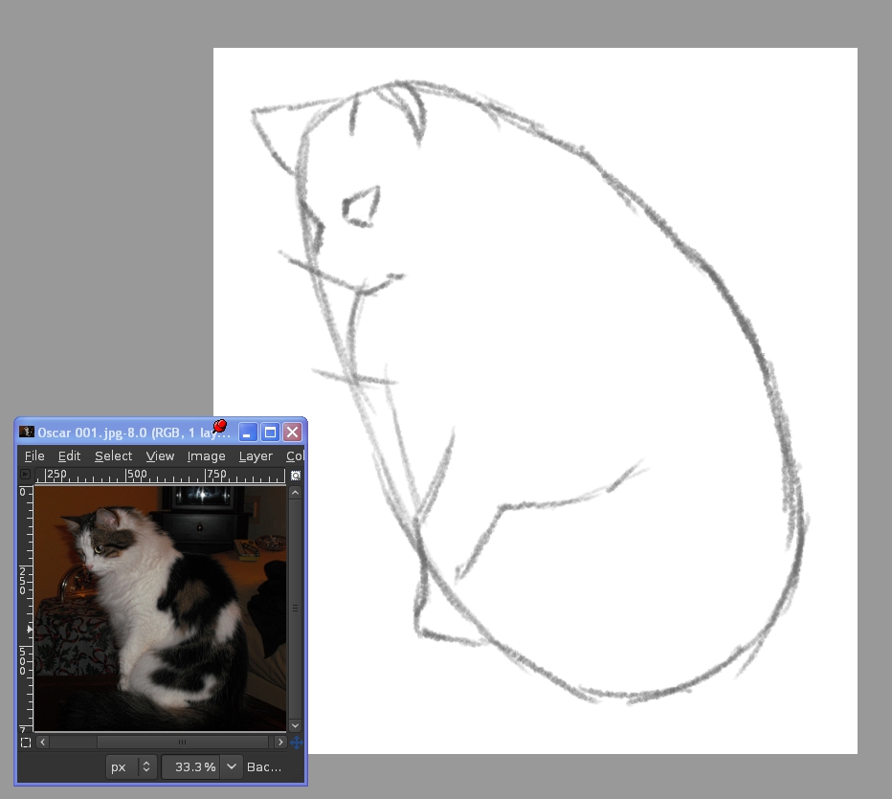892x799 pixels.
Task: Click the horizontal scrollbar left arrow
Action: click(x=42, y=742)
